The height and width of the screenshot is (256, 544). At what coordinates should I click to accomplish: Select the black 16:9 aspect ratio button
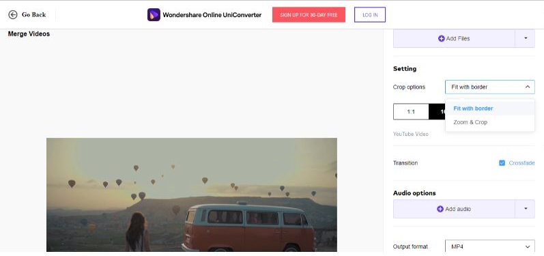[x=437, y=112]
